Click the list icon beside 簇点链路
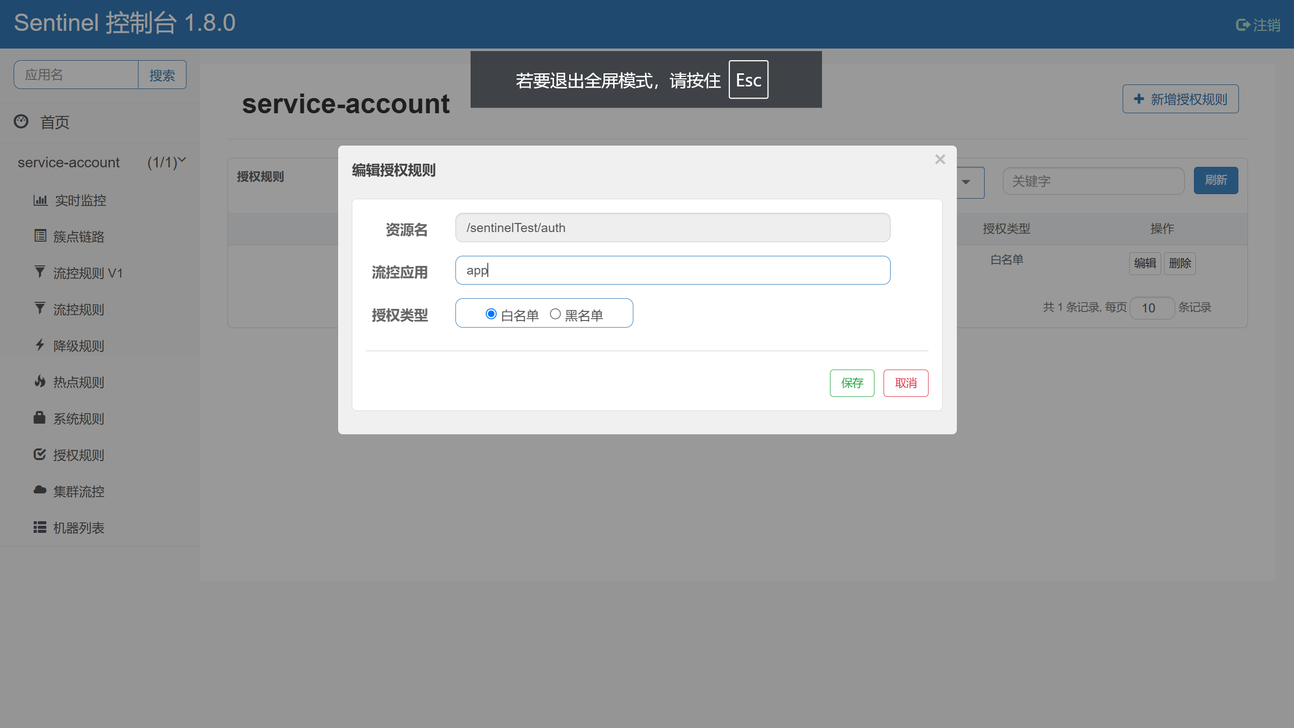Screen dimensions: 1294x728 pyautogui.click(x=40, y=236)
